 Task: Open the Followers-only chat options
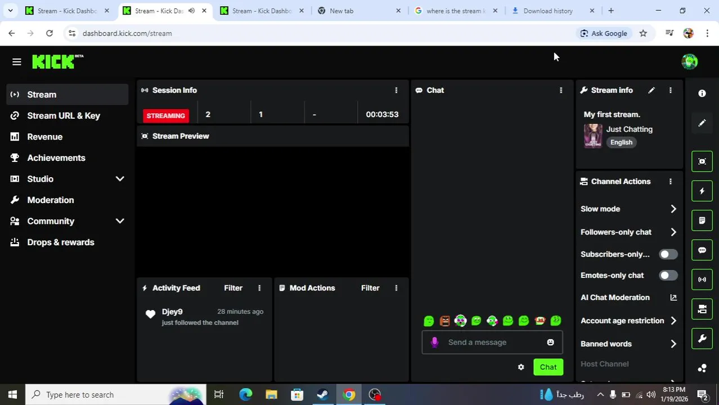pos(673,232)
